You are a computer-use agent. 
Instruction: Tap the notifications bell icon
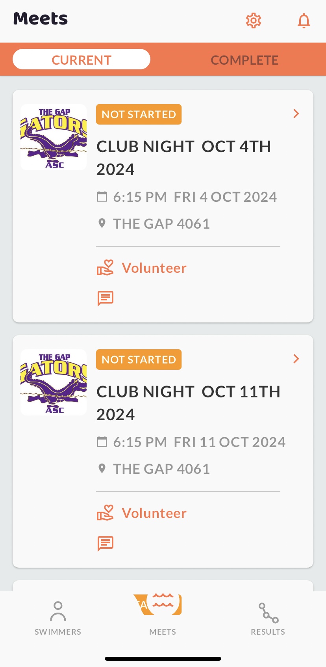click(x=304, y=20)
